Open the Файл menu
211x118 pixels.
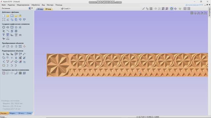click(4, 5)
